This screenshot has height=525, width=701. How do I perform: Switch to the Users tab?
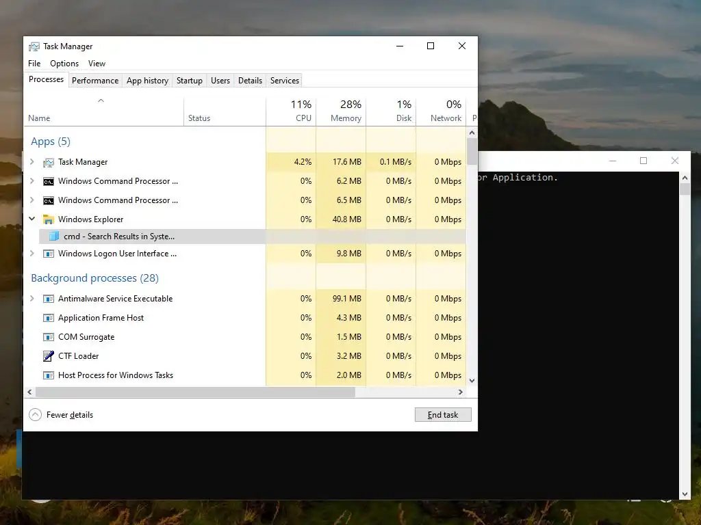(x=220, y=81)
